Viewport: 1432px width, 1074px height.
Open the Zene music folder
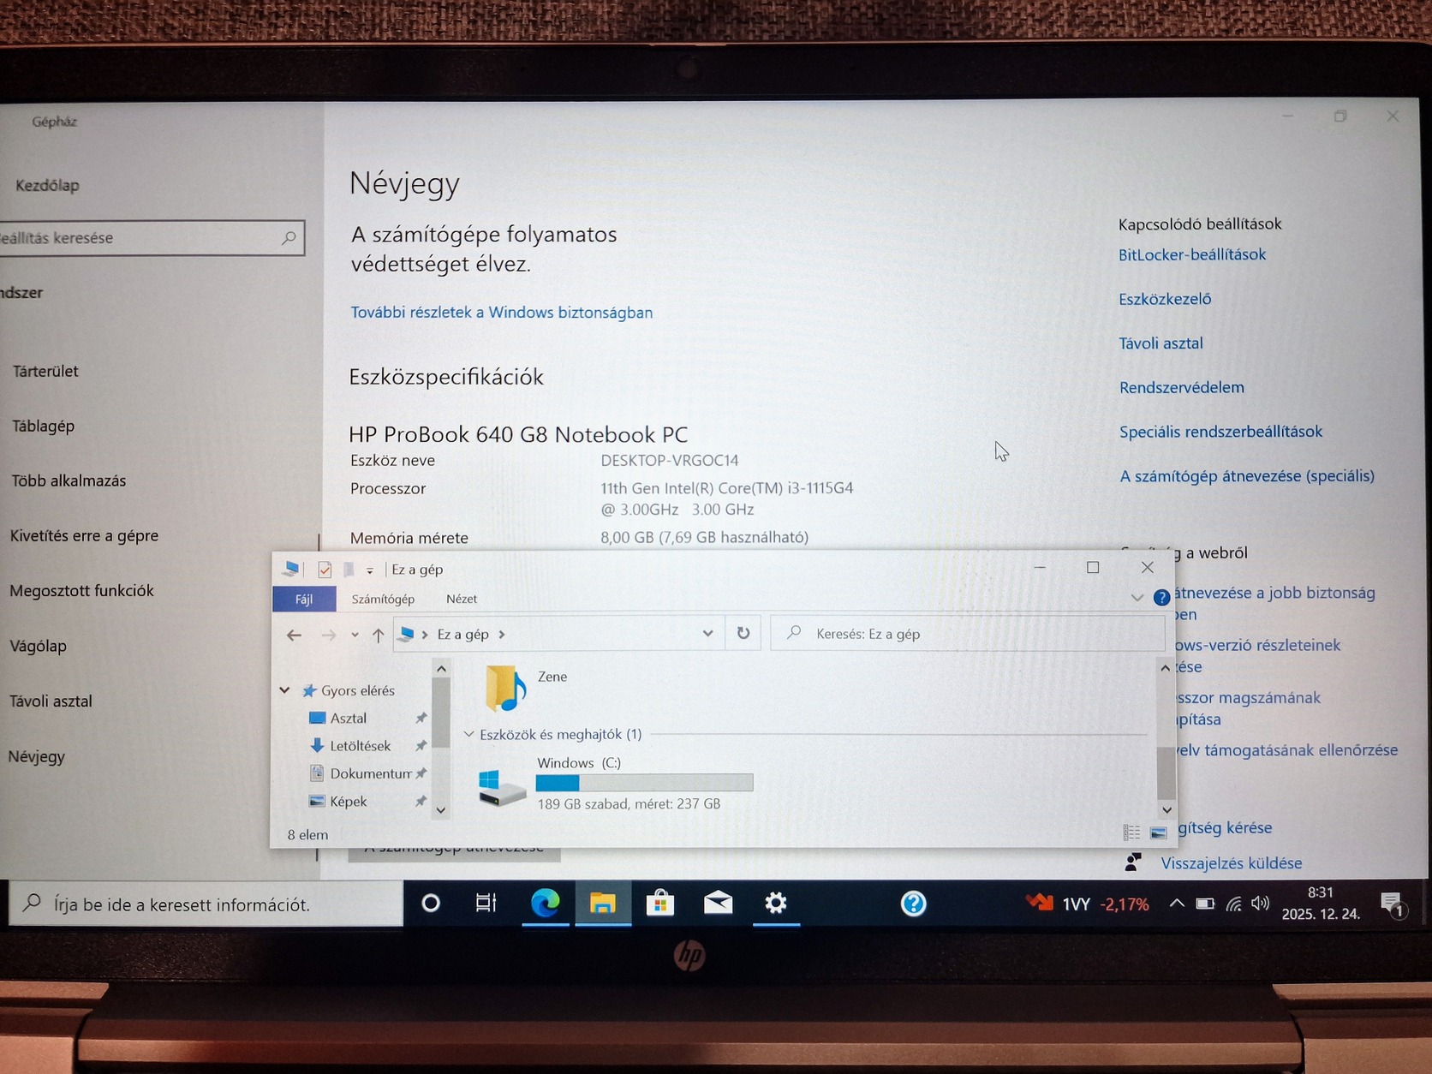point(527,688)
